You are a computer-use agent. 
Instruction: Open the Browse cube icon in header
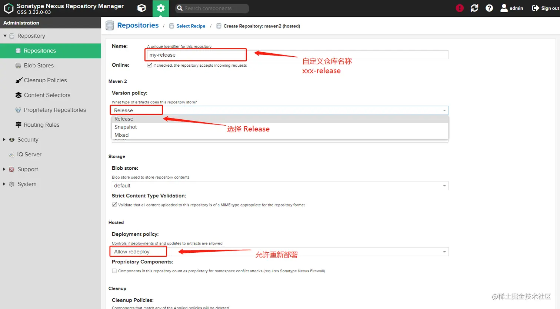(x=141, y=8)
